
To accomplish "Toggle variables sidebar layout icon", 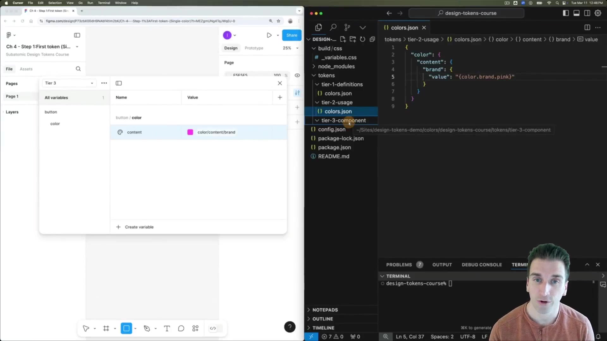I will click(119, 83).
